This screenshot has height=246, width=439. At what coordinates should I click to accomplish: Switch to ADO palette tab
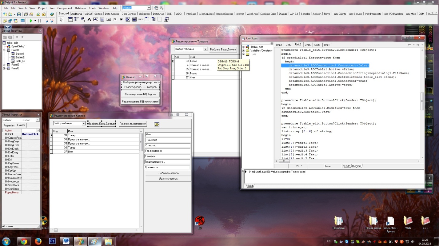tap(179, 14)
